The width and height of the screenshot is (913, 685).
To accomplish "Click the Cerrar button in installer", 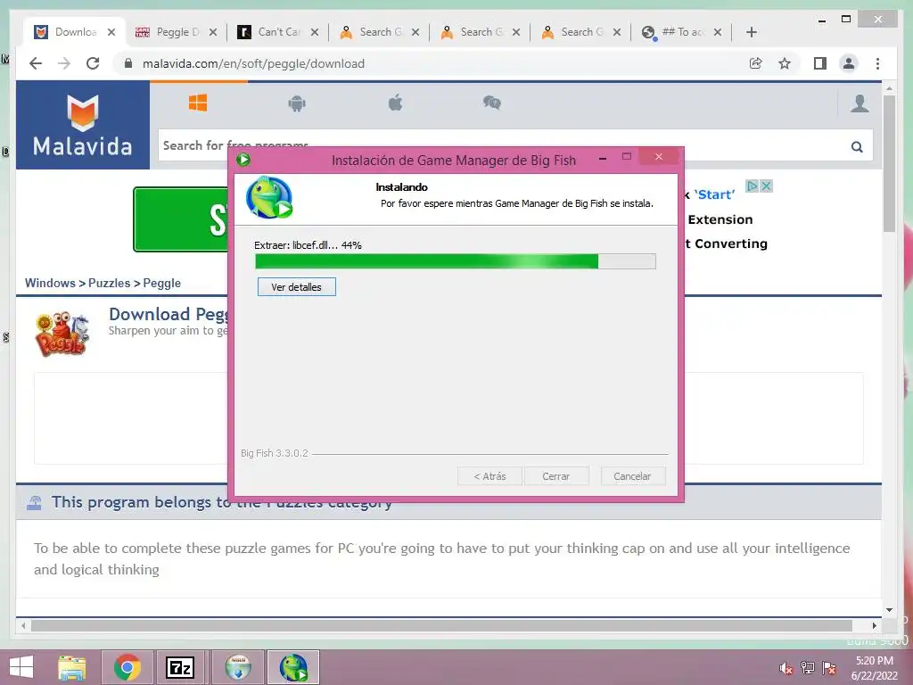I will click(556, 476).
